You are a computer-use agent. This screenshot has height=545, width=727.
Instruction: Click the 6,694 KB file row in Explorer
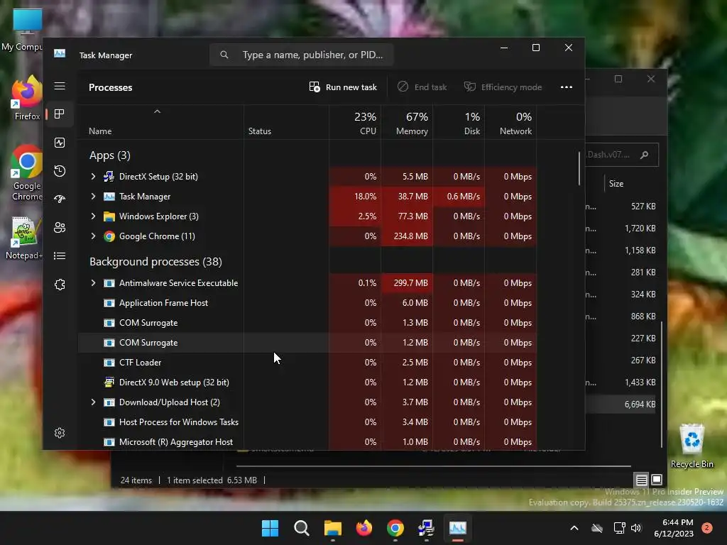click(622, 404)
